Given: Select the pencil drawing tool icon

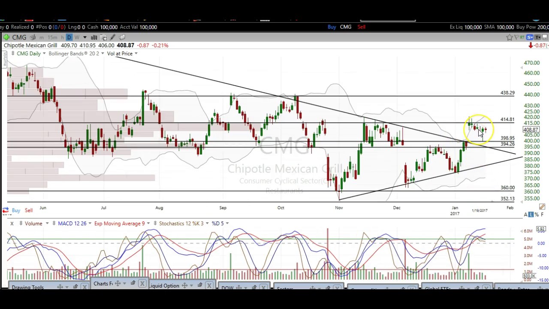Looking at the screenshot, I should click(113, 37).
